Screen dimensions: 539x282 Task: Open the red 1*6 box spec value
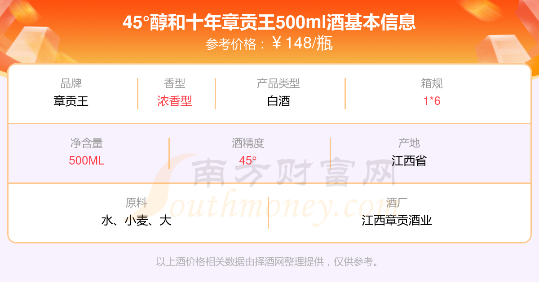click(432, 101)
